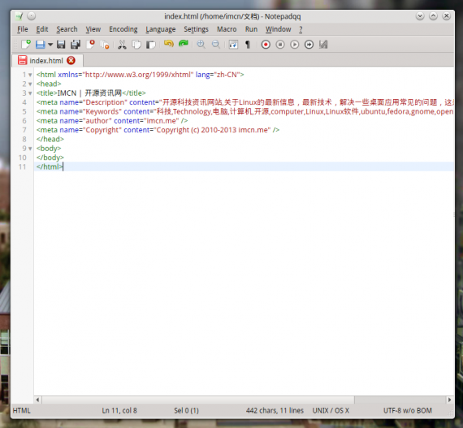Click the UTF-8 w/o BOM status label
Screen dimensions: 463x428
pos(408,411)
